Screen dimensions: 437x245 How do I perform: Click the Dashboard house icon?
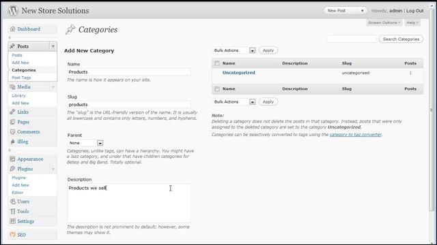tap(12, 29)
